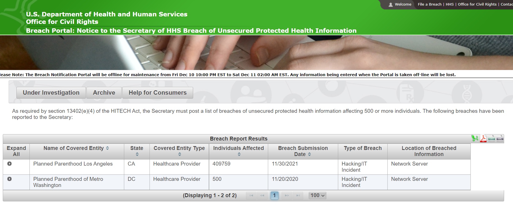Click the maintenance notice text

click(x=228, y=75)
